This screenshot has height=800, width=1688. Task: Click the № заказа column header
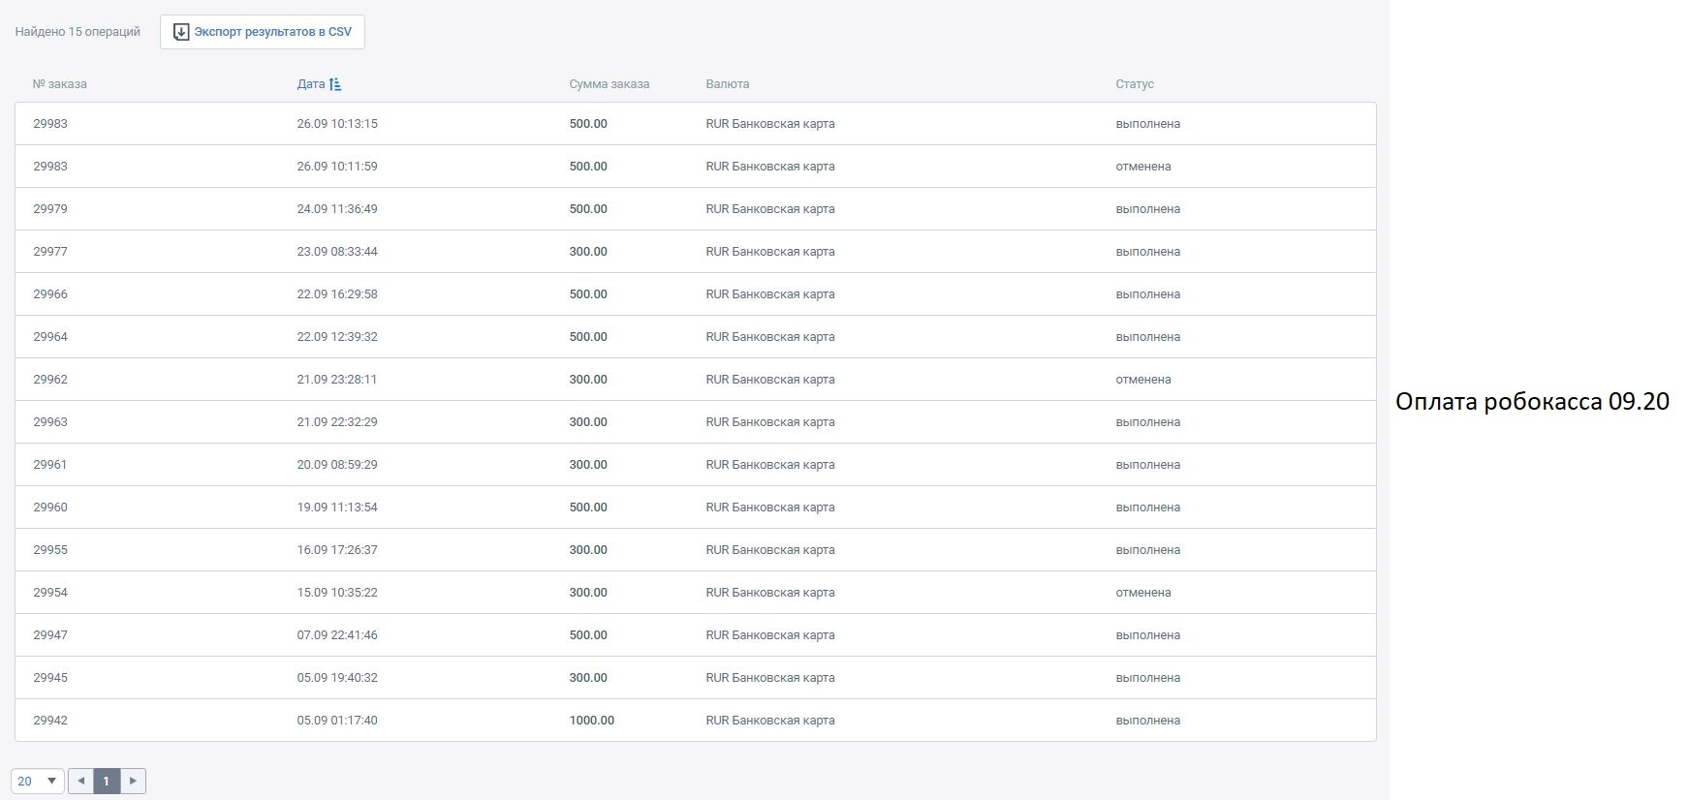[60, 84]
